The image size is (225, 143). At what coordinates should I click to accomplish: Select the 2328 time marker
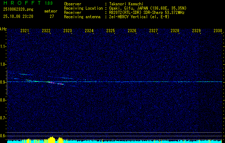tap(175, 31)
